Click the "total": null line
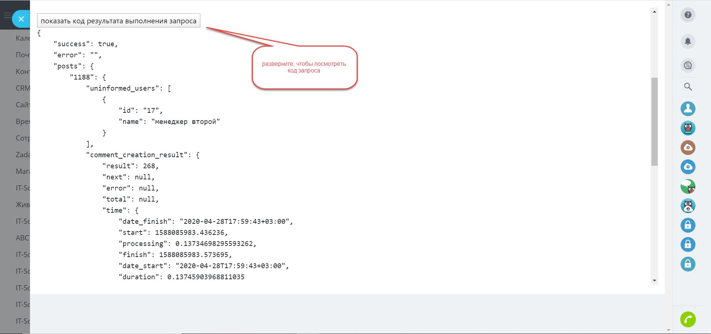 tap(130, 199)
